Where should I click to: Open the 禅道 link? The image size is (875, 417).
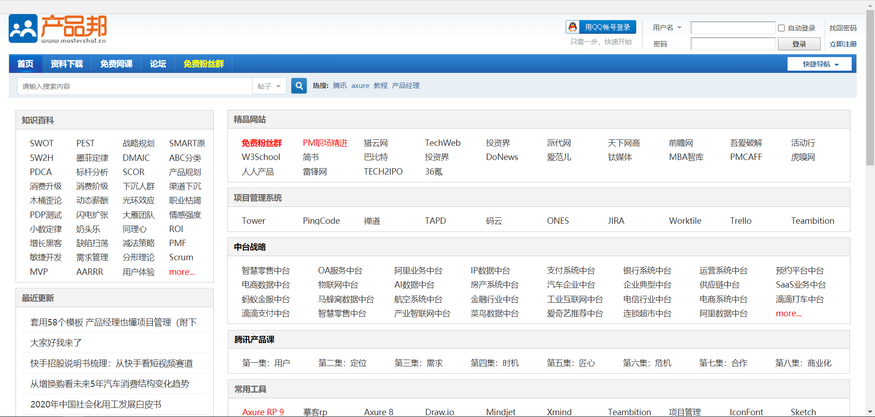(372, 221)
